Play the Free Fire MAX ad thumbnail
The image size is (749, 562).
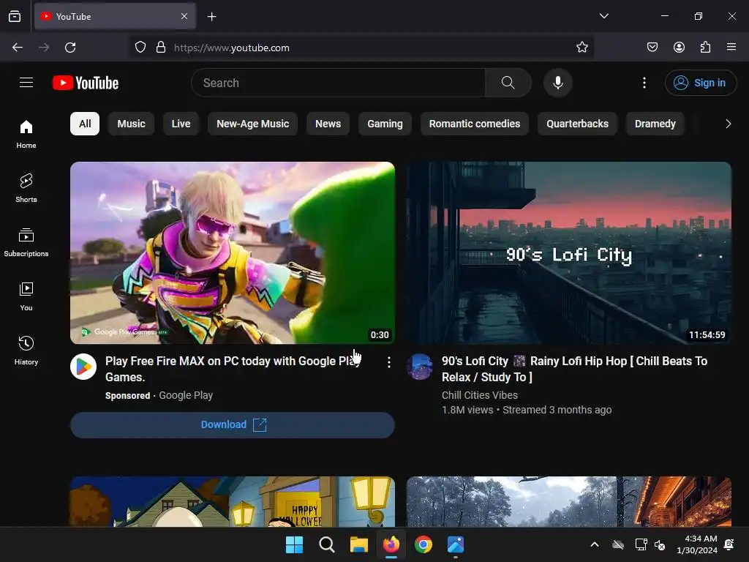tap(233, 252)
